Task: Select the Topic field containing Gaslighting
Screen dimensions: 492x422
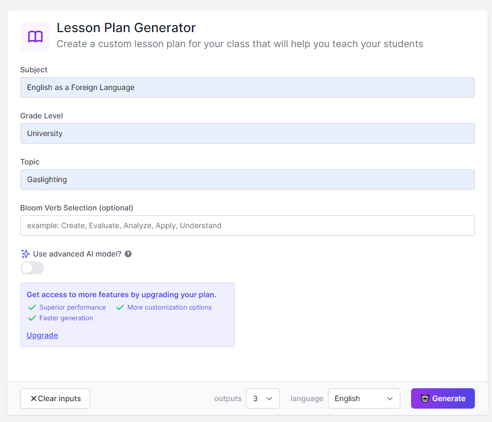Action: (x=247, y=179)
